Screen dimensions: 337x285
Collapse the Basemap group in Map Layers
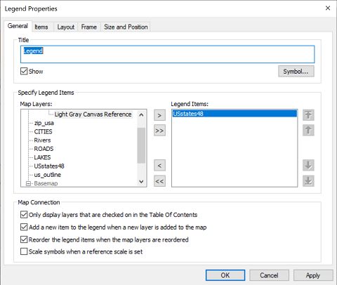click(28, 183)
